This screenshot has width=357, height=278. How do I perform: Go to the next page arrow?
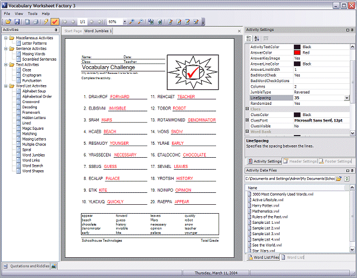pyautogui.click(x=92, y=21)
